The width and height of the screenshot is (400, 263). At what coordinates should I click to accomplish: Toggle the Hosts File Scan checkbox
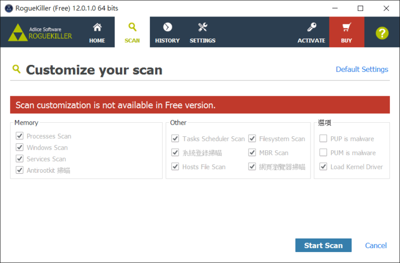[x=175, y=167]
